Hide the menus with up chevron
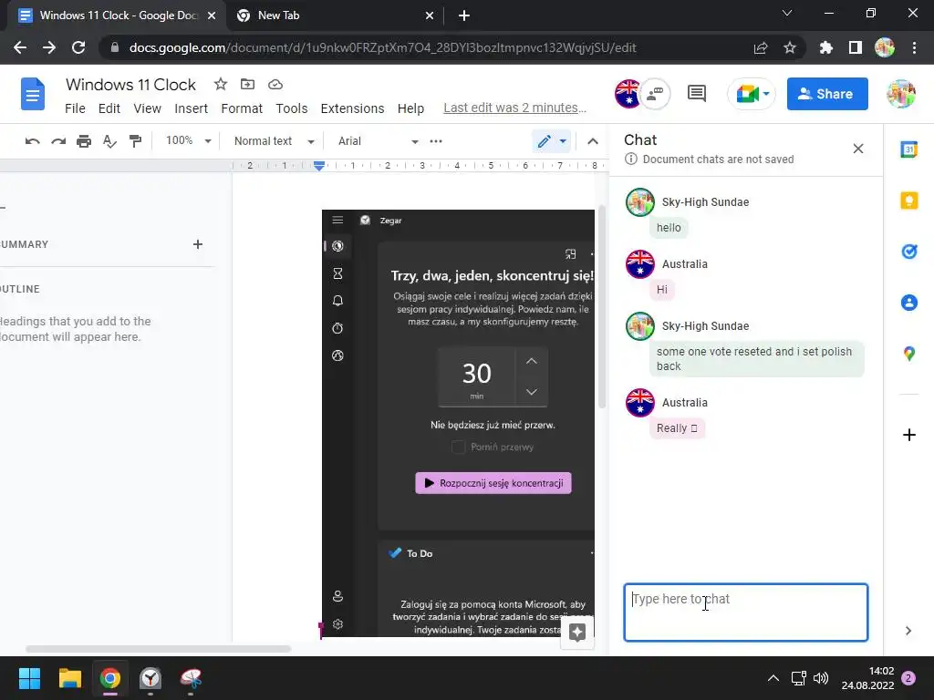934x700 pixels. point(593,141)
